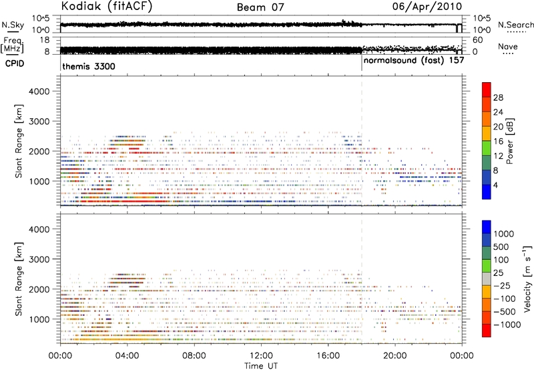Click the yellow 16 dB swatch in power colorbar
Screen dimensions: 534x370
click(487, 134)
